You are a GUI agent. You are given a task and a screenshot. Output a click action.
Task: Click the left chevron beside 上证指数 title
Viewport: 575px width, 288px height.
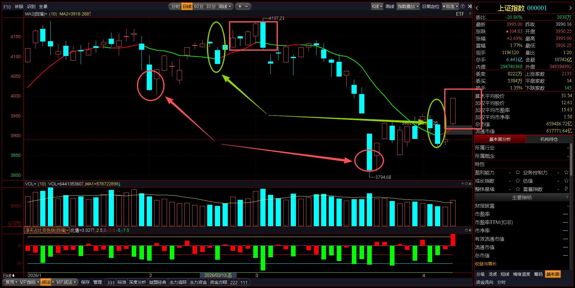(477, 8)
